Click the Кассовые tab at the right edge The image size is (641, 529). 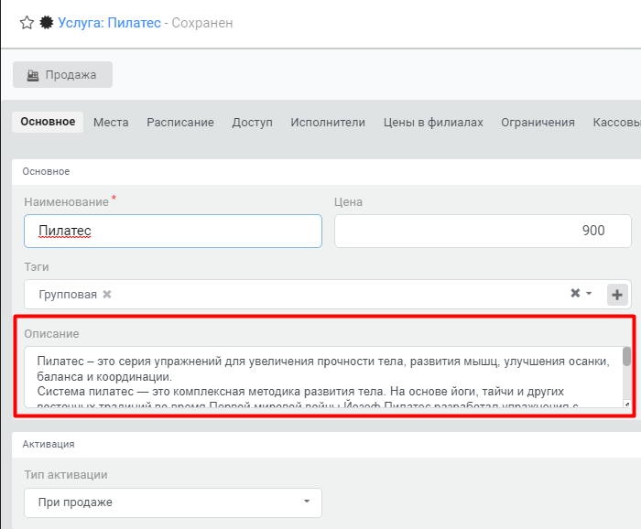point(616,122)
